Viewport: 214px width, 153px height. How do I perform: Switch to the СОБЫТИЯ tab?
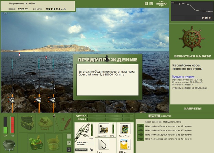[166, 116]
